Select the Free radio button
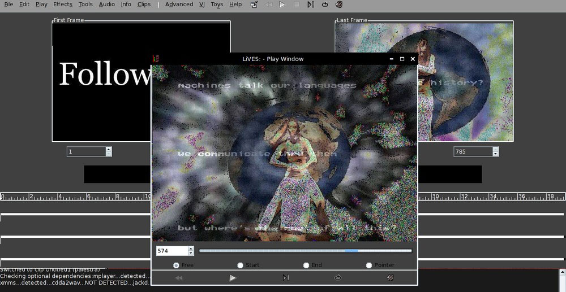 click(x=177, y=265)
